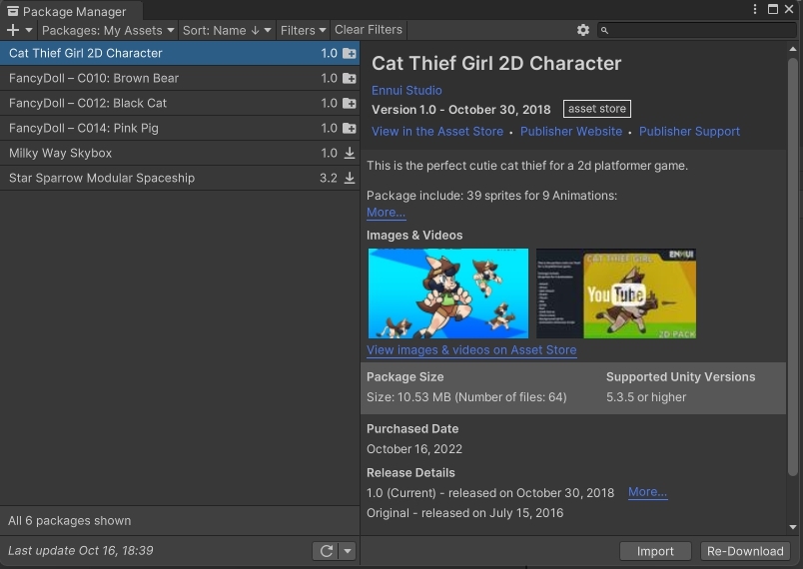This screenshot has width=803, height=569.
Task: Open the Publisher Website link
Action: (x=571, y=132)
